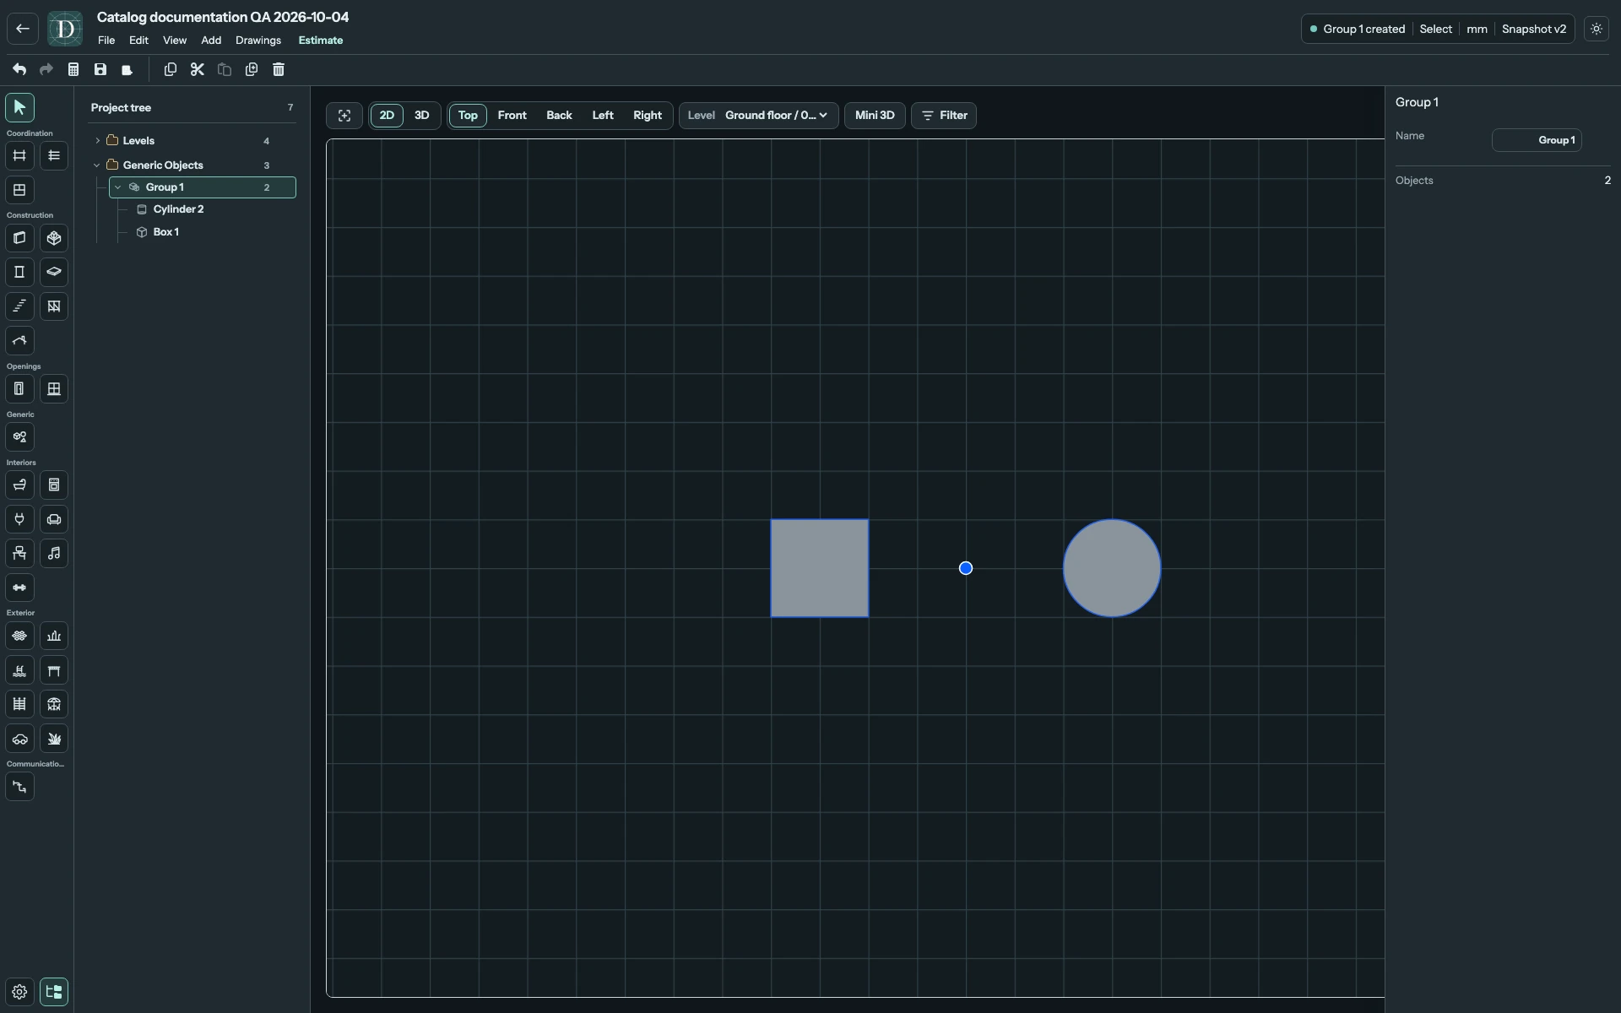Select the stairs tool
The image size is (1621, 1013).
(x=19, y=306)
